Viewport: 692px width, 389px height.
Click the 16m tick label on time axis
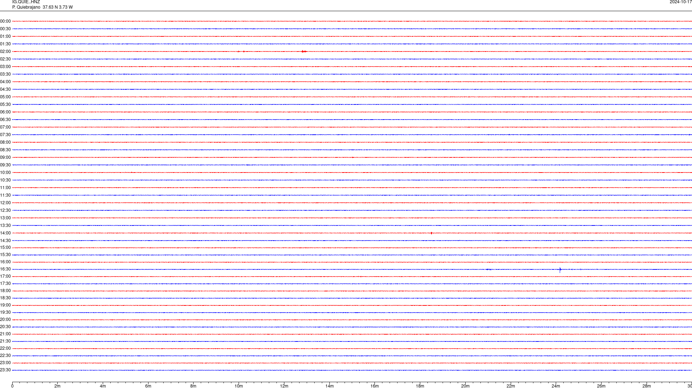click(x=375, y=386)
